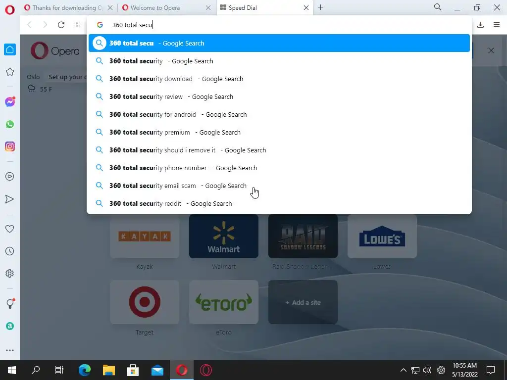Viewport: 507px width, 380px height.
Task: Reload the current page
Action: point(61,25)
